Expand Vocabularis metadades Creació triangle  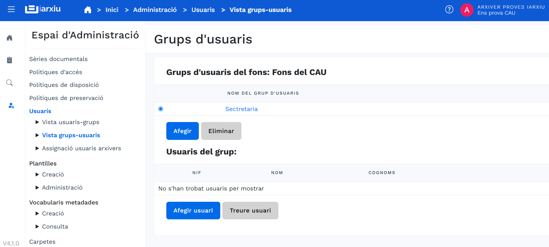point(37,213)
